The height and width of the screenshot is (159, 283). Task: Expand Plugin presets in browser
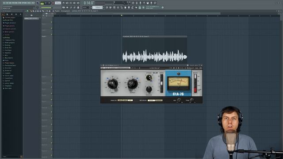[x=9, y=26]
